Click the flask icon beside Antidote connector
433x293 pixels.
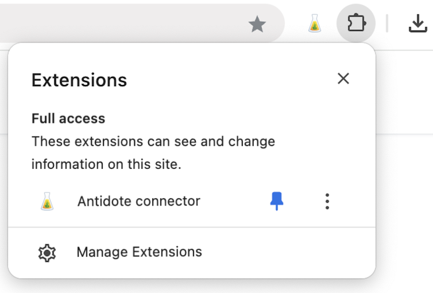[47, 202]
